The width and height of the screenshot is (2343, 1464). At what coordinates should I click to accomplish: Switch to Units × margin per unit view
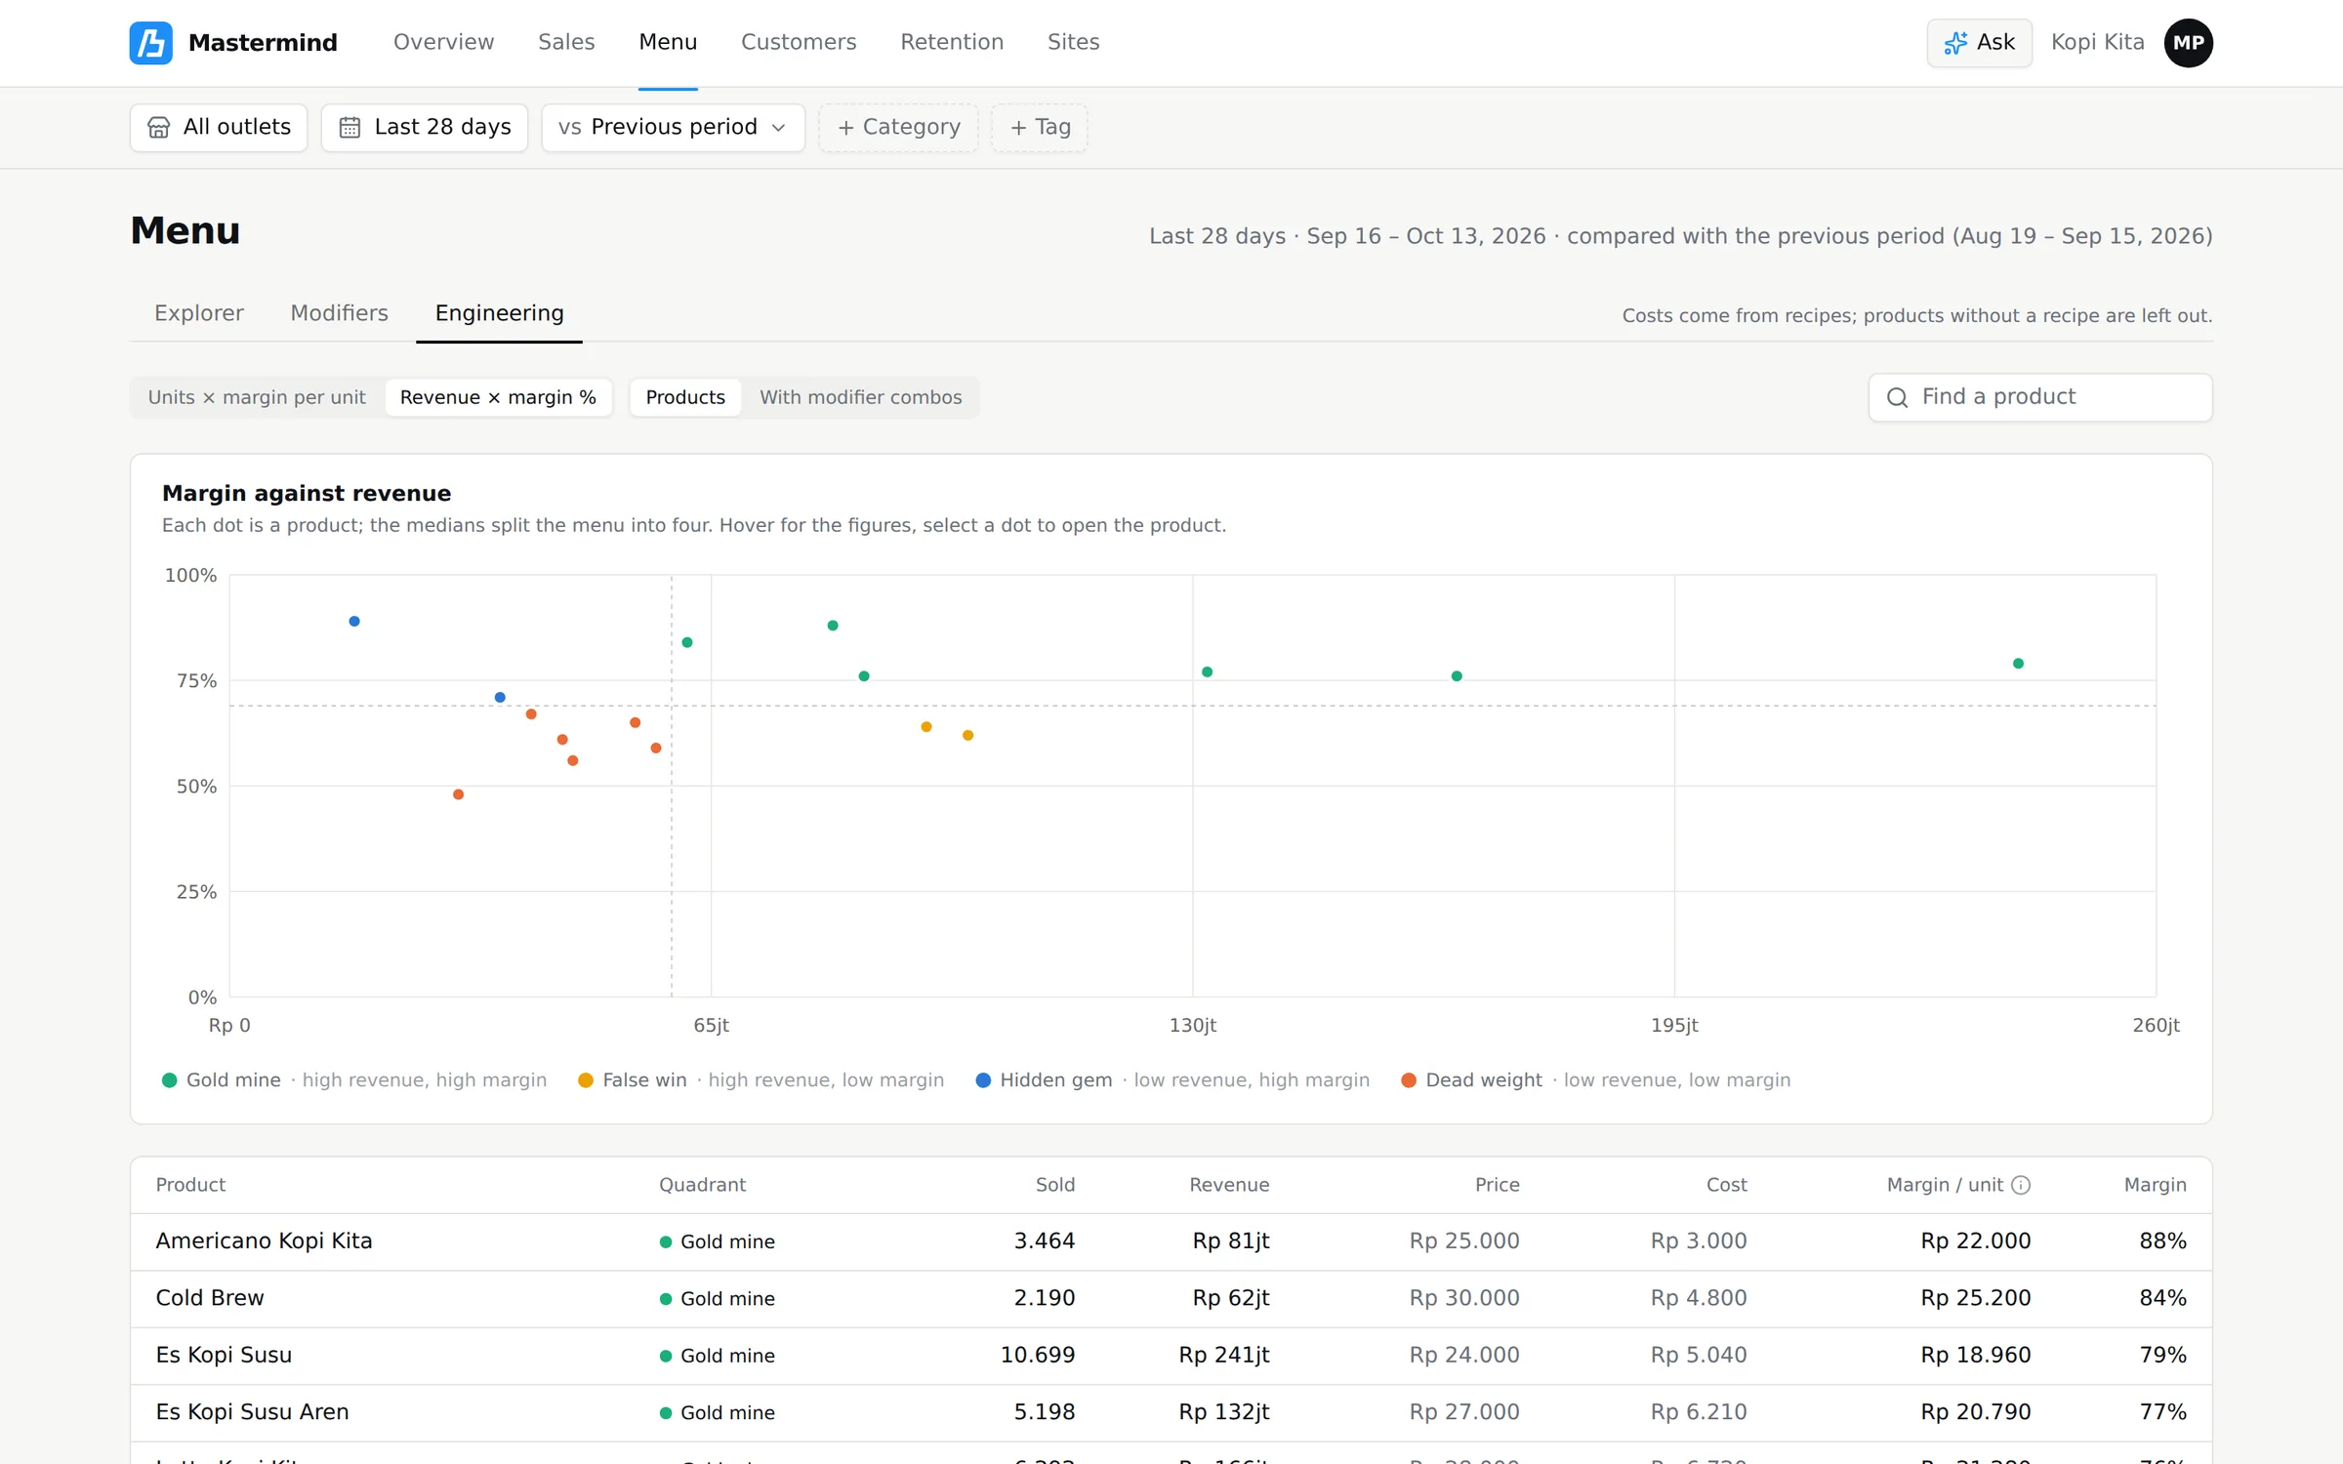pyautogui.click(x=257, y=397)
